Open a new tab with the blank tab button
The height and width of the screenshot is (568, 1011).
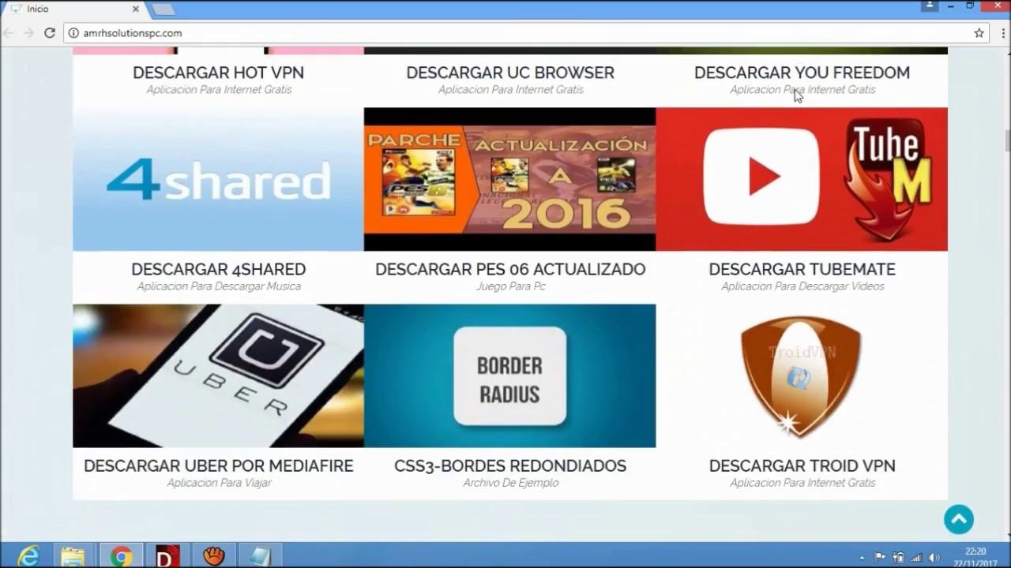point(163,9)
